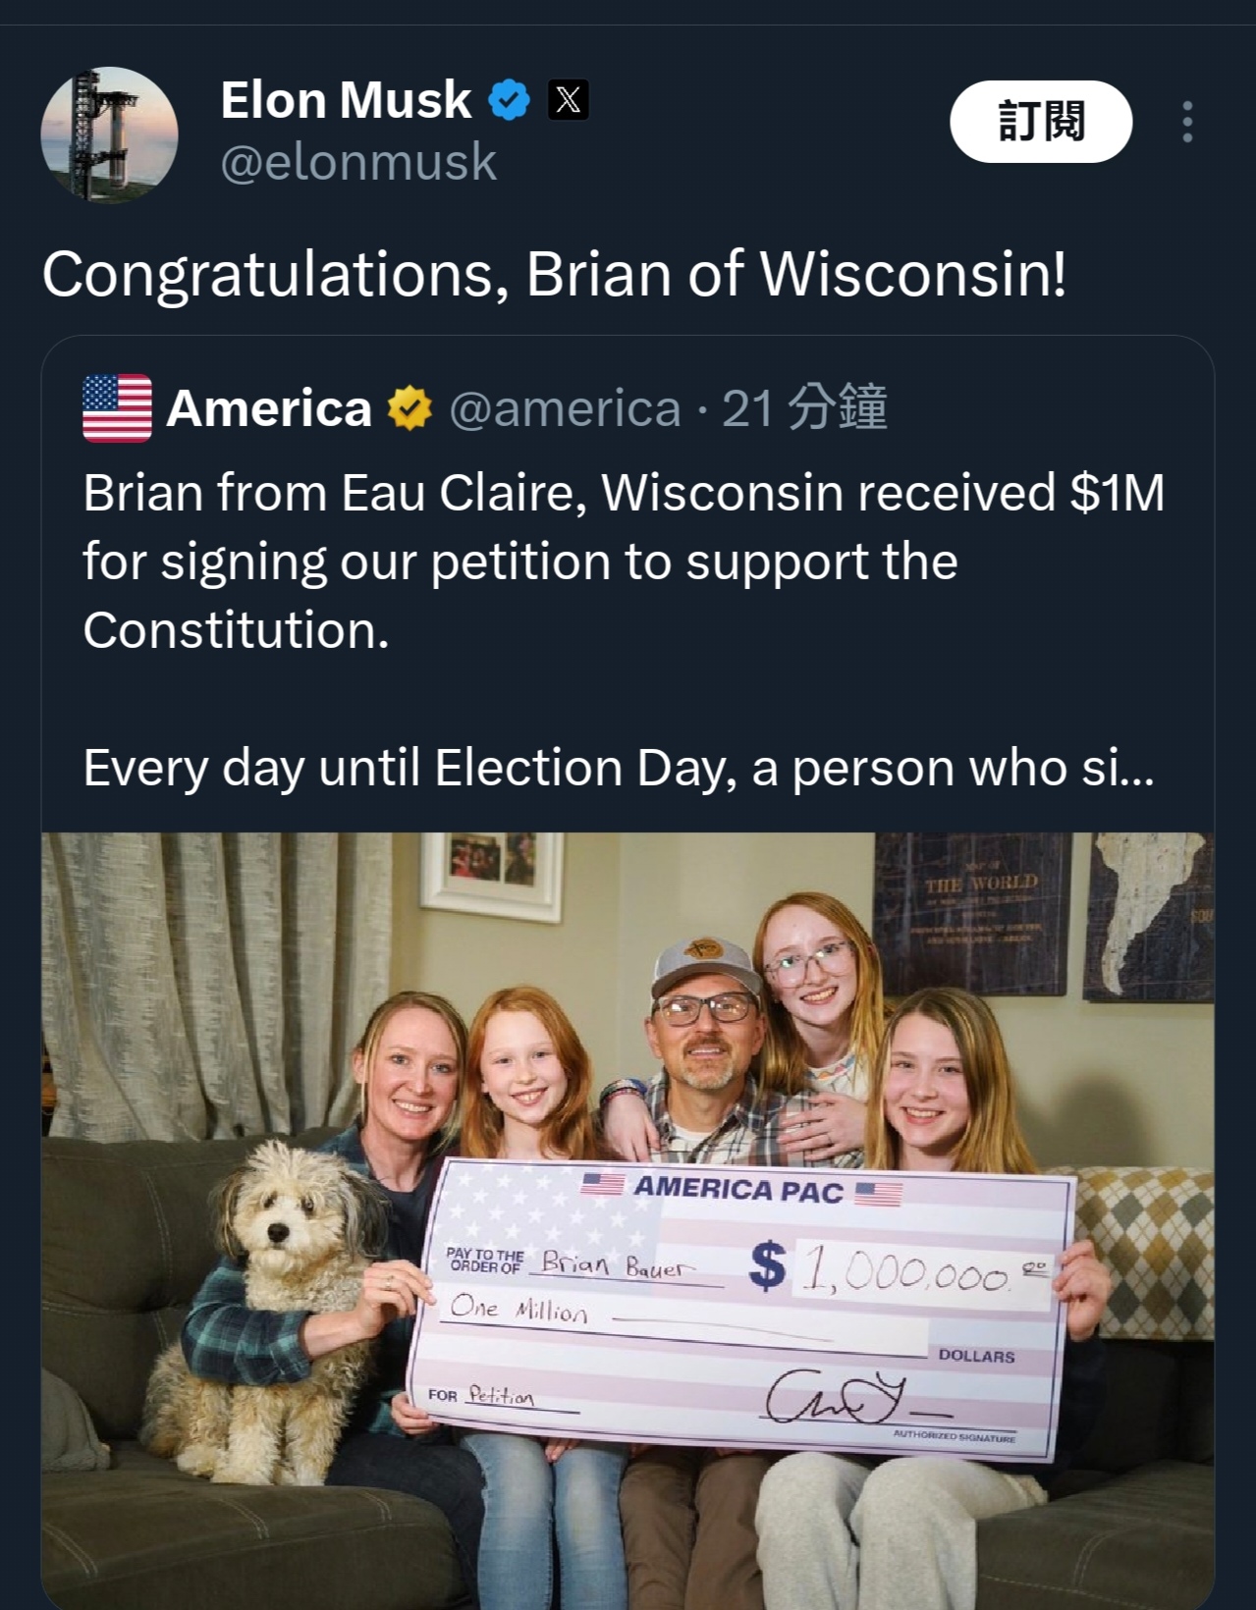Viewport: 1256px width, 1610px height.
Task: Click the "Congratulations, Brian of Wisconsin!" post text
Action: (x=554, y=274)
